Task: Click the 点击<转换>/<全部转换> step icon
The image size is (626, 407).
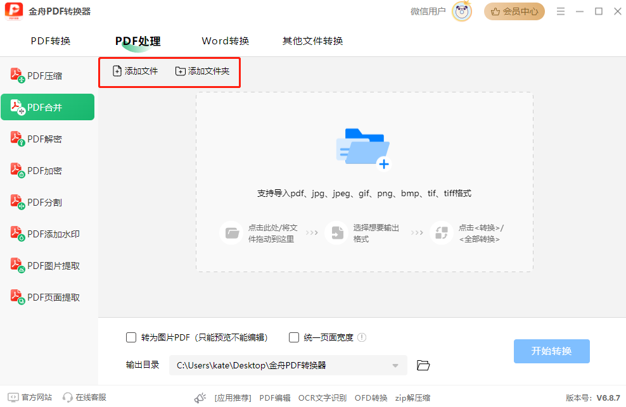Action: click(x=442, y=233)
